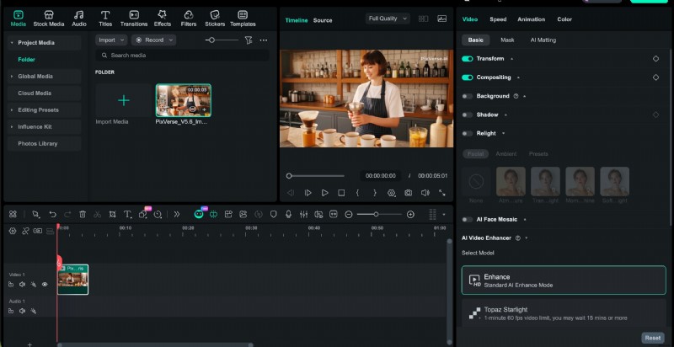Image resolution: width=674 pixels, height=347 pixels.
Task: Take a snapshot with the camera icon
Action: 408,193
